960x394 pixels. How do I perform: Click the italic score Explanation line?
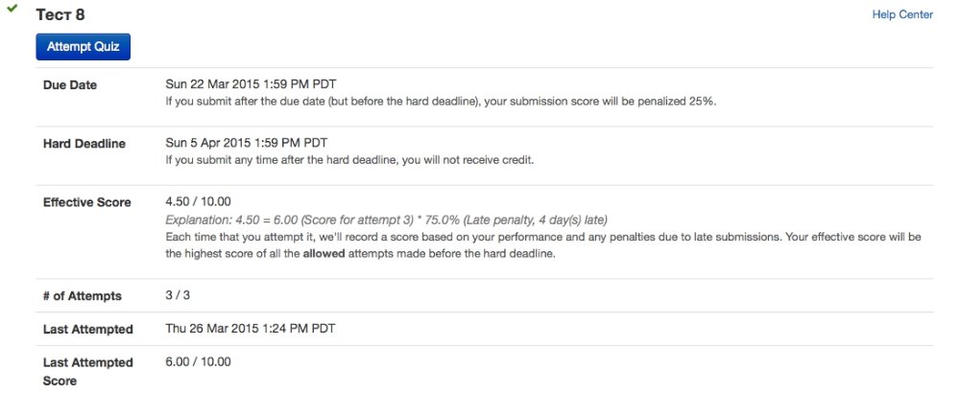(386, 220)
